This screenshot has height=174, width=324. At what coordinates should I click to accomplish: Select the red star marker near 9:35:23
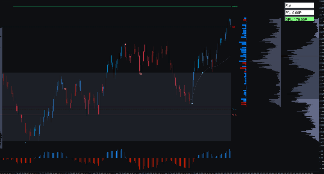point(65,89)
